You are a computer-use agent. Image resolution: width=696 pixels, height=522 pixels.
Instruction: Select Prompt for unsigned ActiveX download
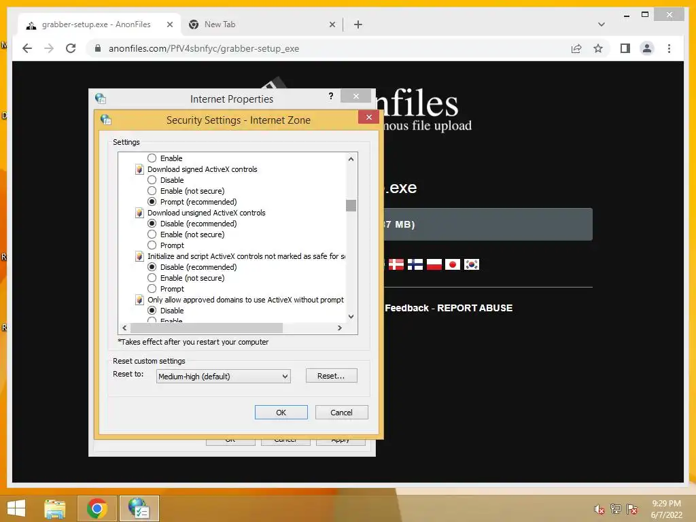point(152,245)
